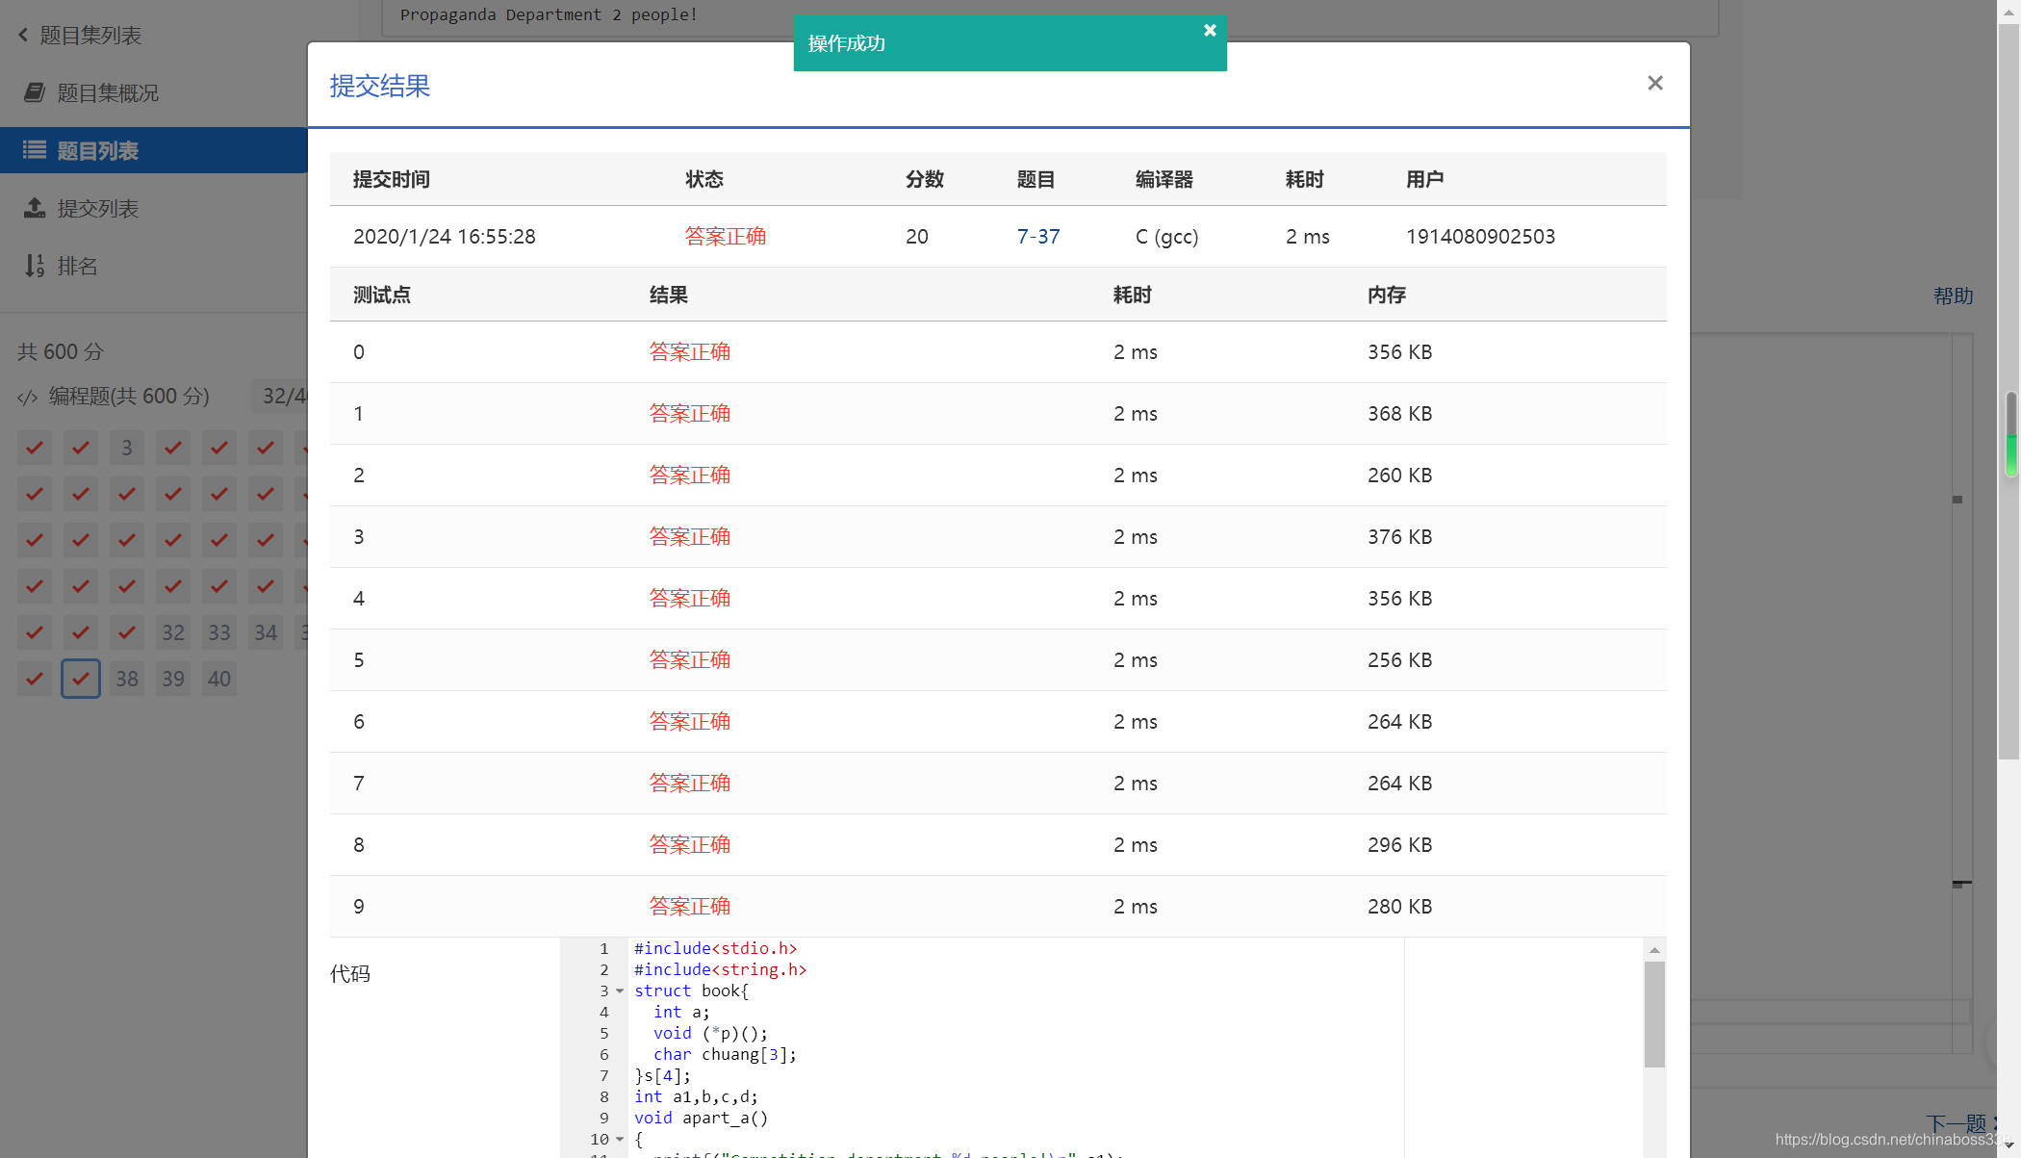Close the 提交结果 dialog
The image size is (2021, 1158).
pyautogui.click(x=1654, y=84)
